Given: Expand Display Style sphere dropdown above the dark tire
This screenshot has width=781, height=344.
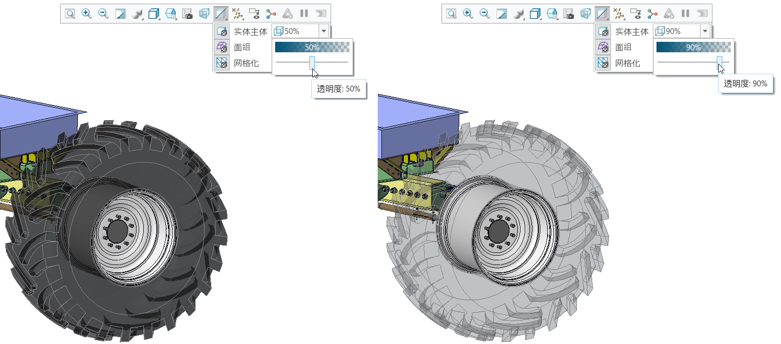Looking at the screenshot, I should (x=138, y=14).
